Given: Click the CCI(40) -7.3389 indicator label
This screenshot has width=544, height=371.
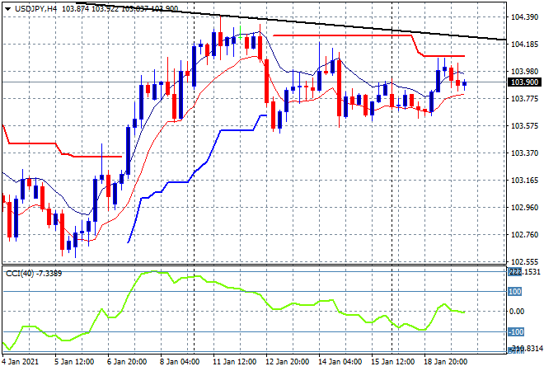Looking at the screenshot, I should pos(34,274).
